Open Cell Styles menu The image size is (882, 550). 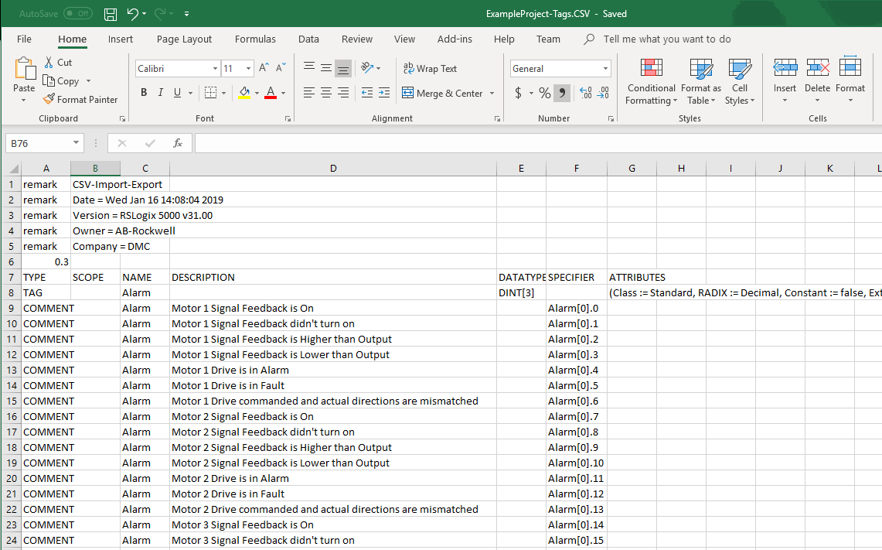pos(740,82)
